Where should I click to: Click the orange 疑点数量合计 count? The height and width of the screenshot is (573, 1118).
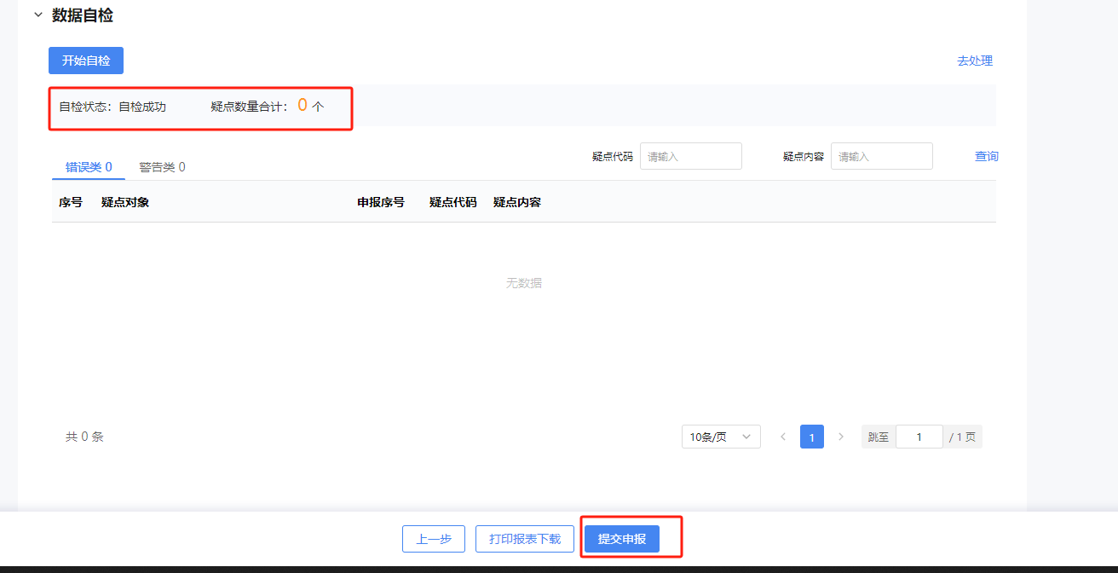pos(303,106)
